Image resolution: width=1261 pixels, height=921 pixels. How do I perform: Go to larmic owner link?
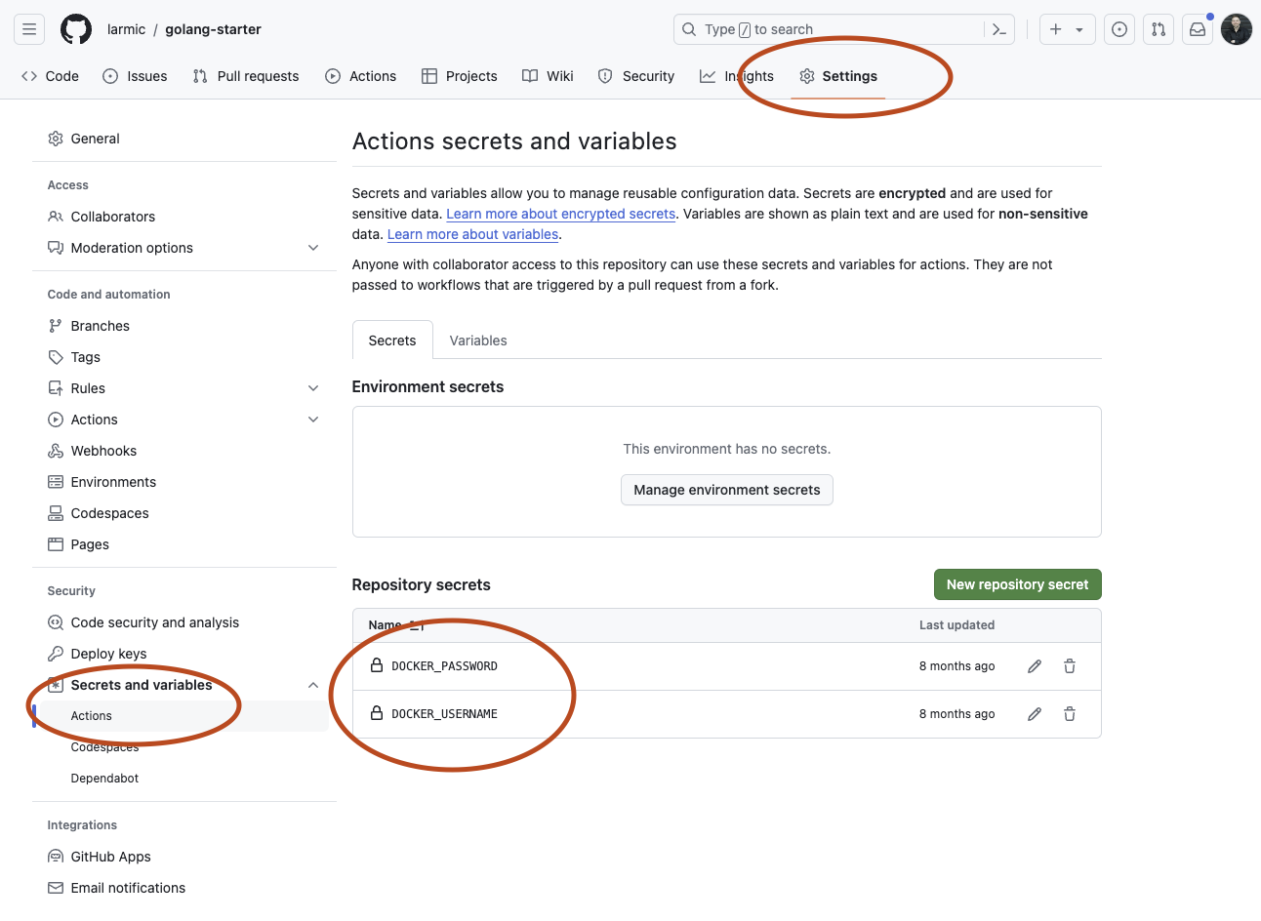[126, 29]
